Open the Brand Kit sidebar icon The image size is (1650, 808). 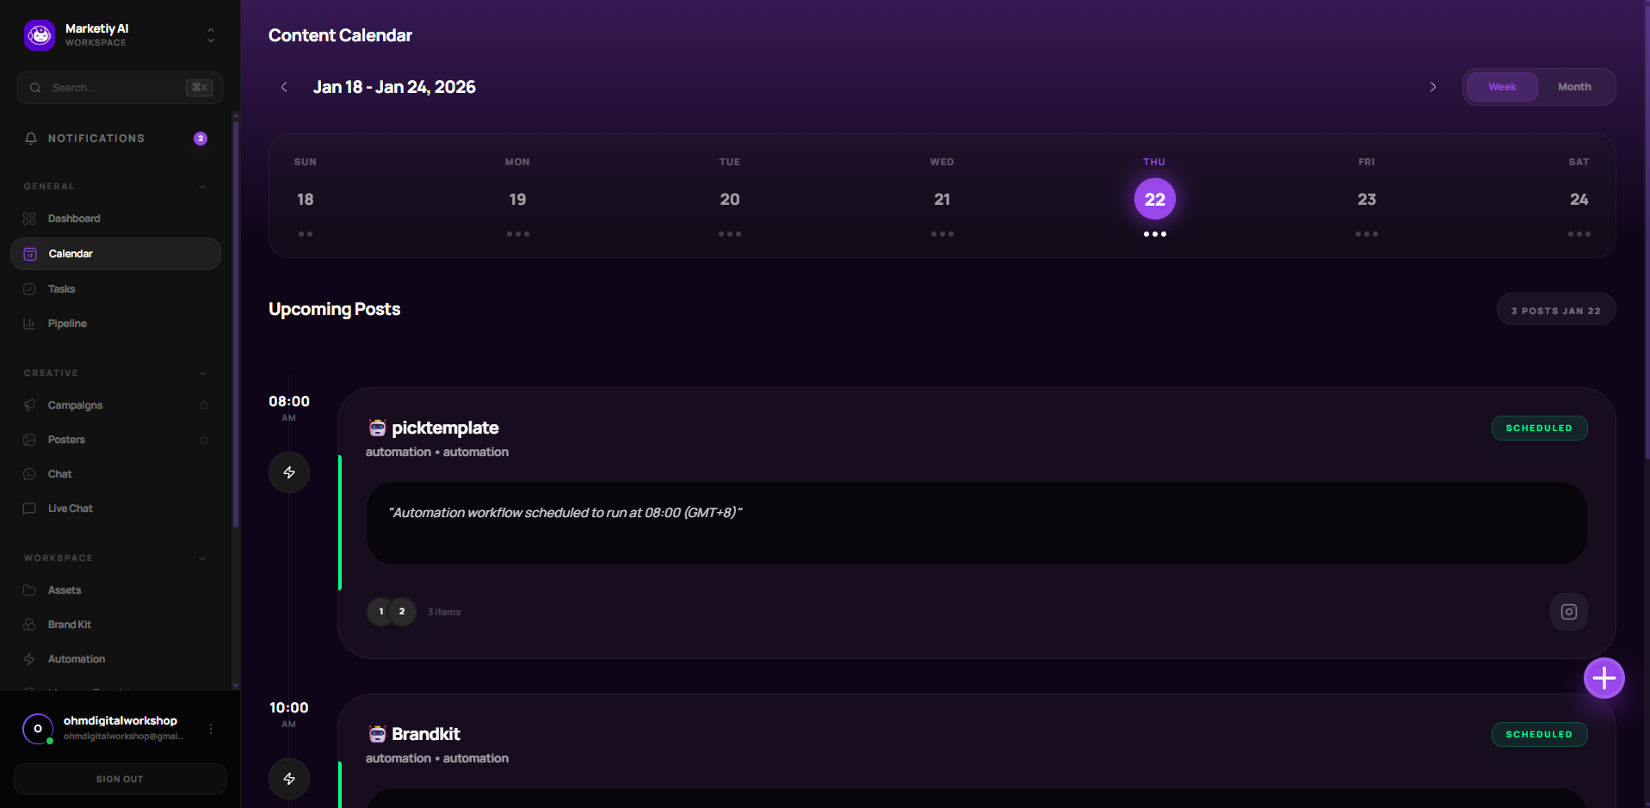pyautogui.click(x=29, y=624)
